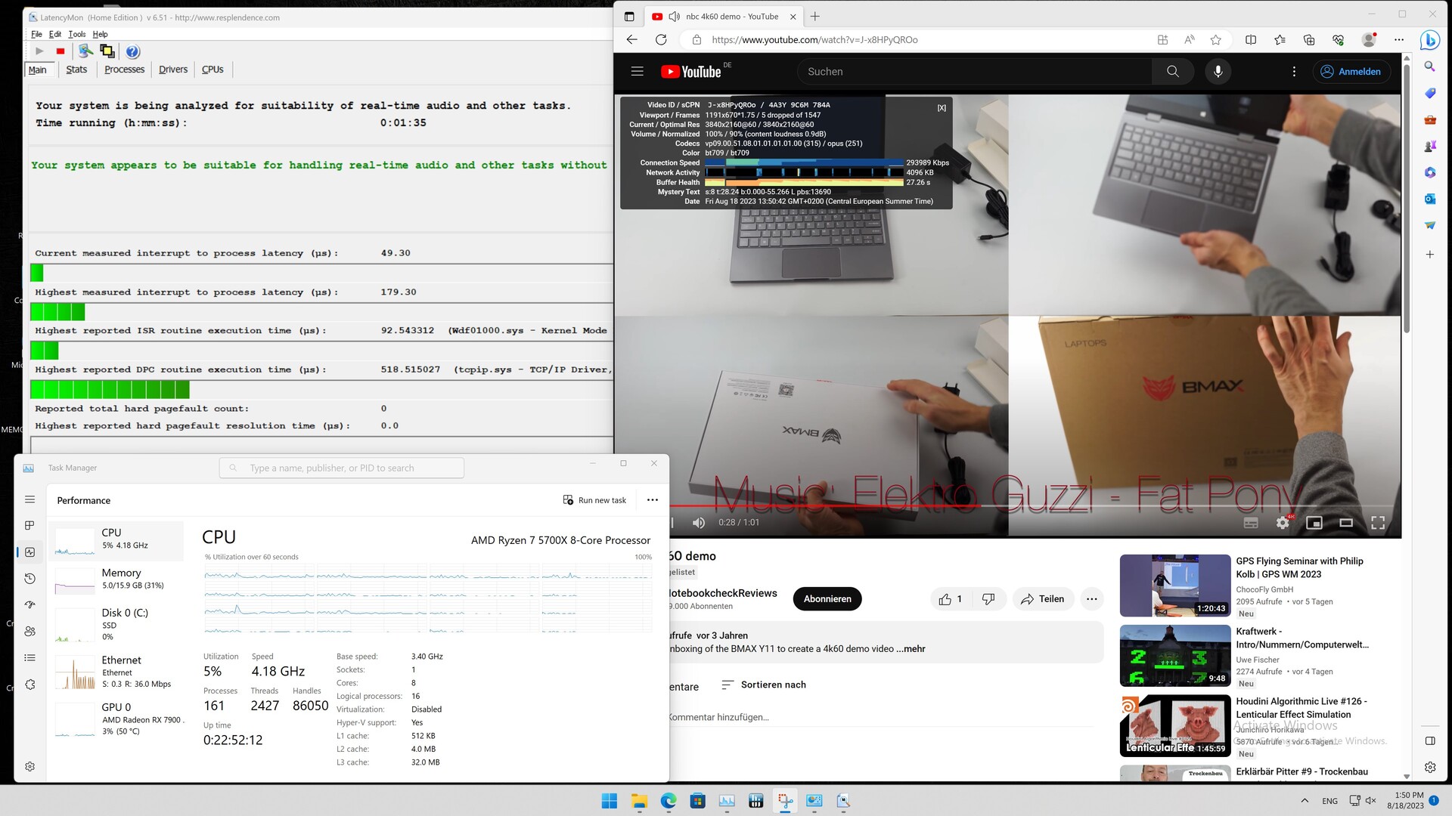Select Disk 0 (C:) performance item
The image size is (1452, 816).
point(117,624)
